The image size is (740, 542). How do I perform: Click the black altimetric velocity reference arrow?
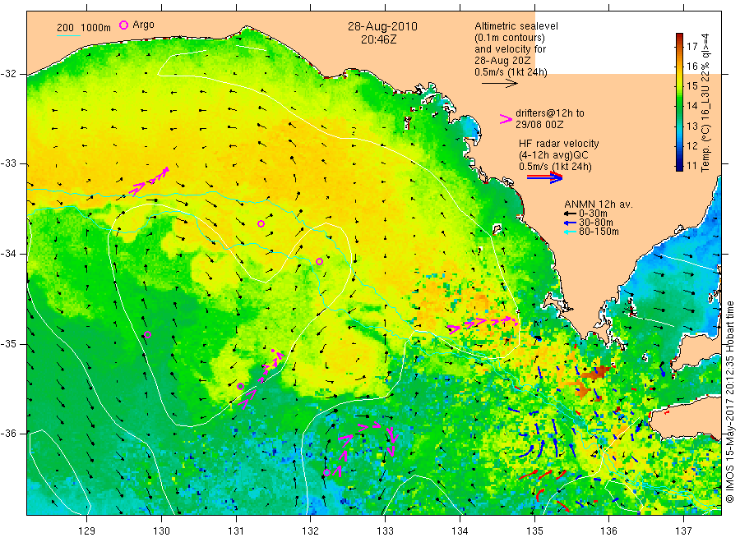500,84
